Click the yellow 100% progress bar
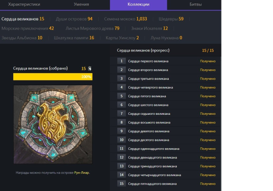Viewport: 273px width, 191px height. pos(53,77)
